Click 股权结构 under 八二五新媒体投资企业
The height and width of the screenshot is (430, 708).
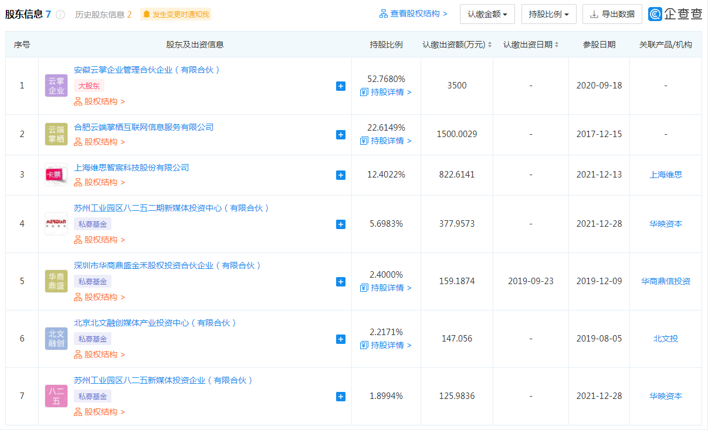point(100,412)
